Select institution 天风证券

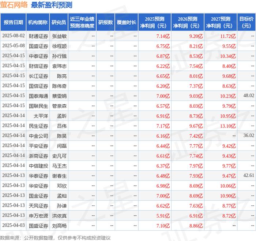38,206
